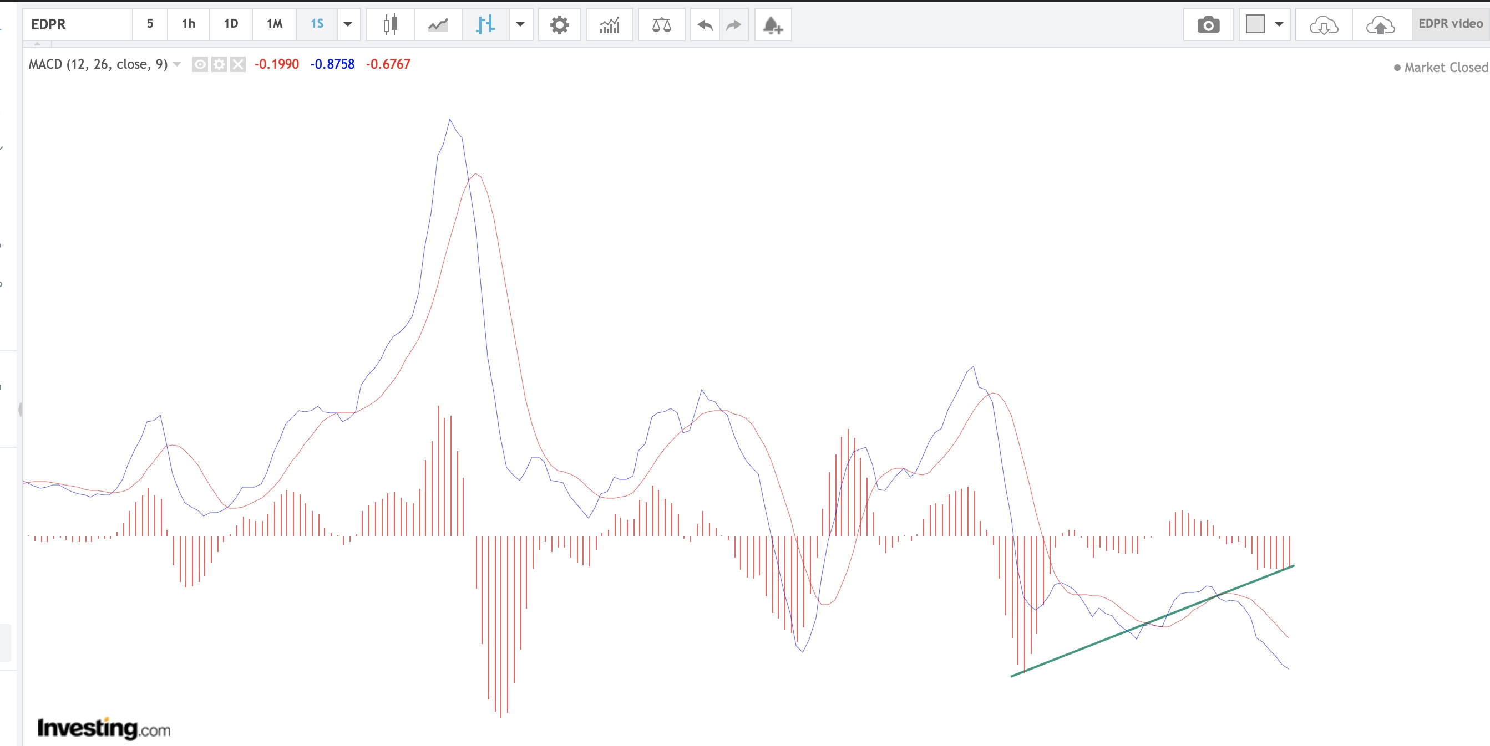Click the compare symbols scales icon

point(661,24)
